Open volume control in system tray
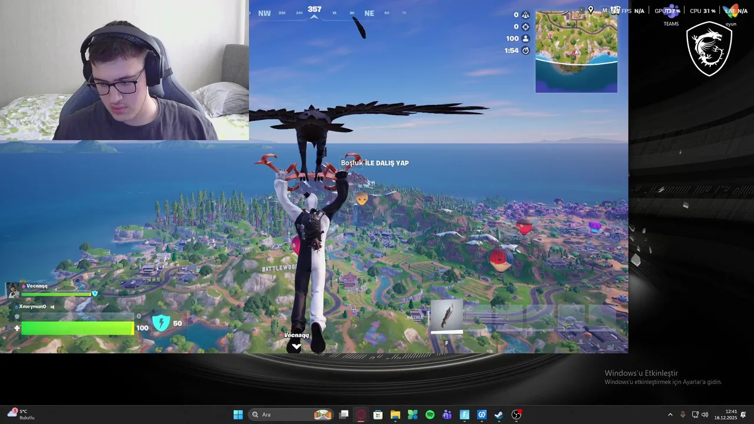Image resolution: width=754 pixels, height=424 pixels. click(705, 415)
